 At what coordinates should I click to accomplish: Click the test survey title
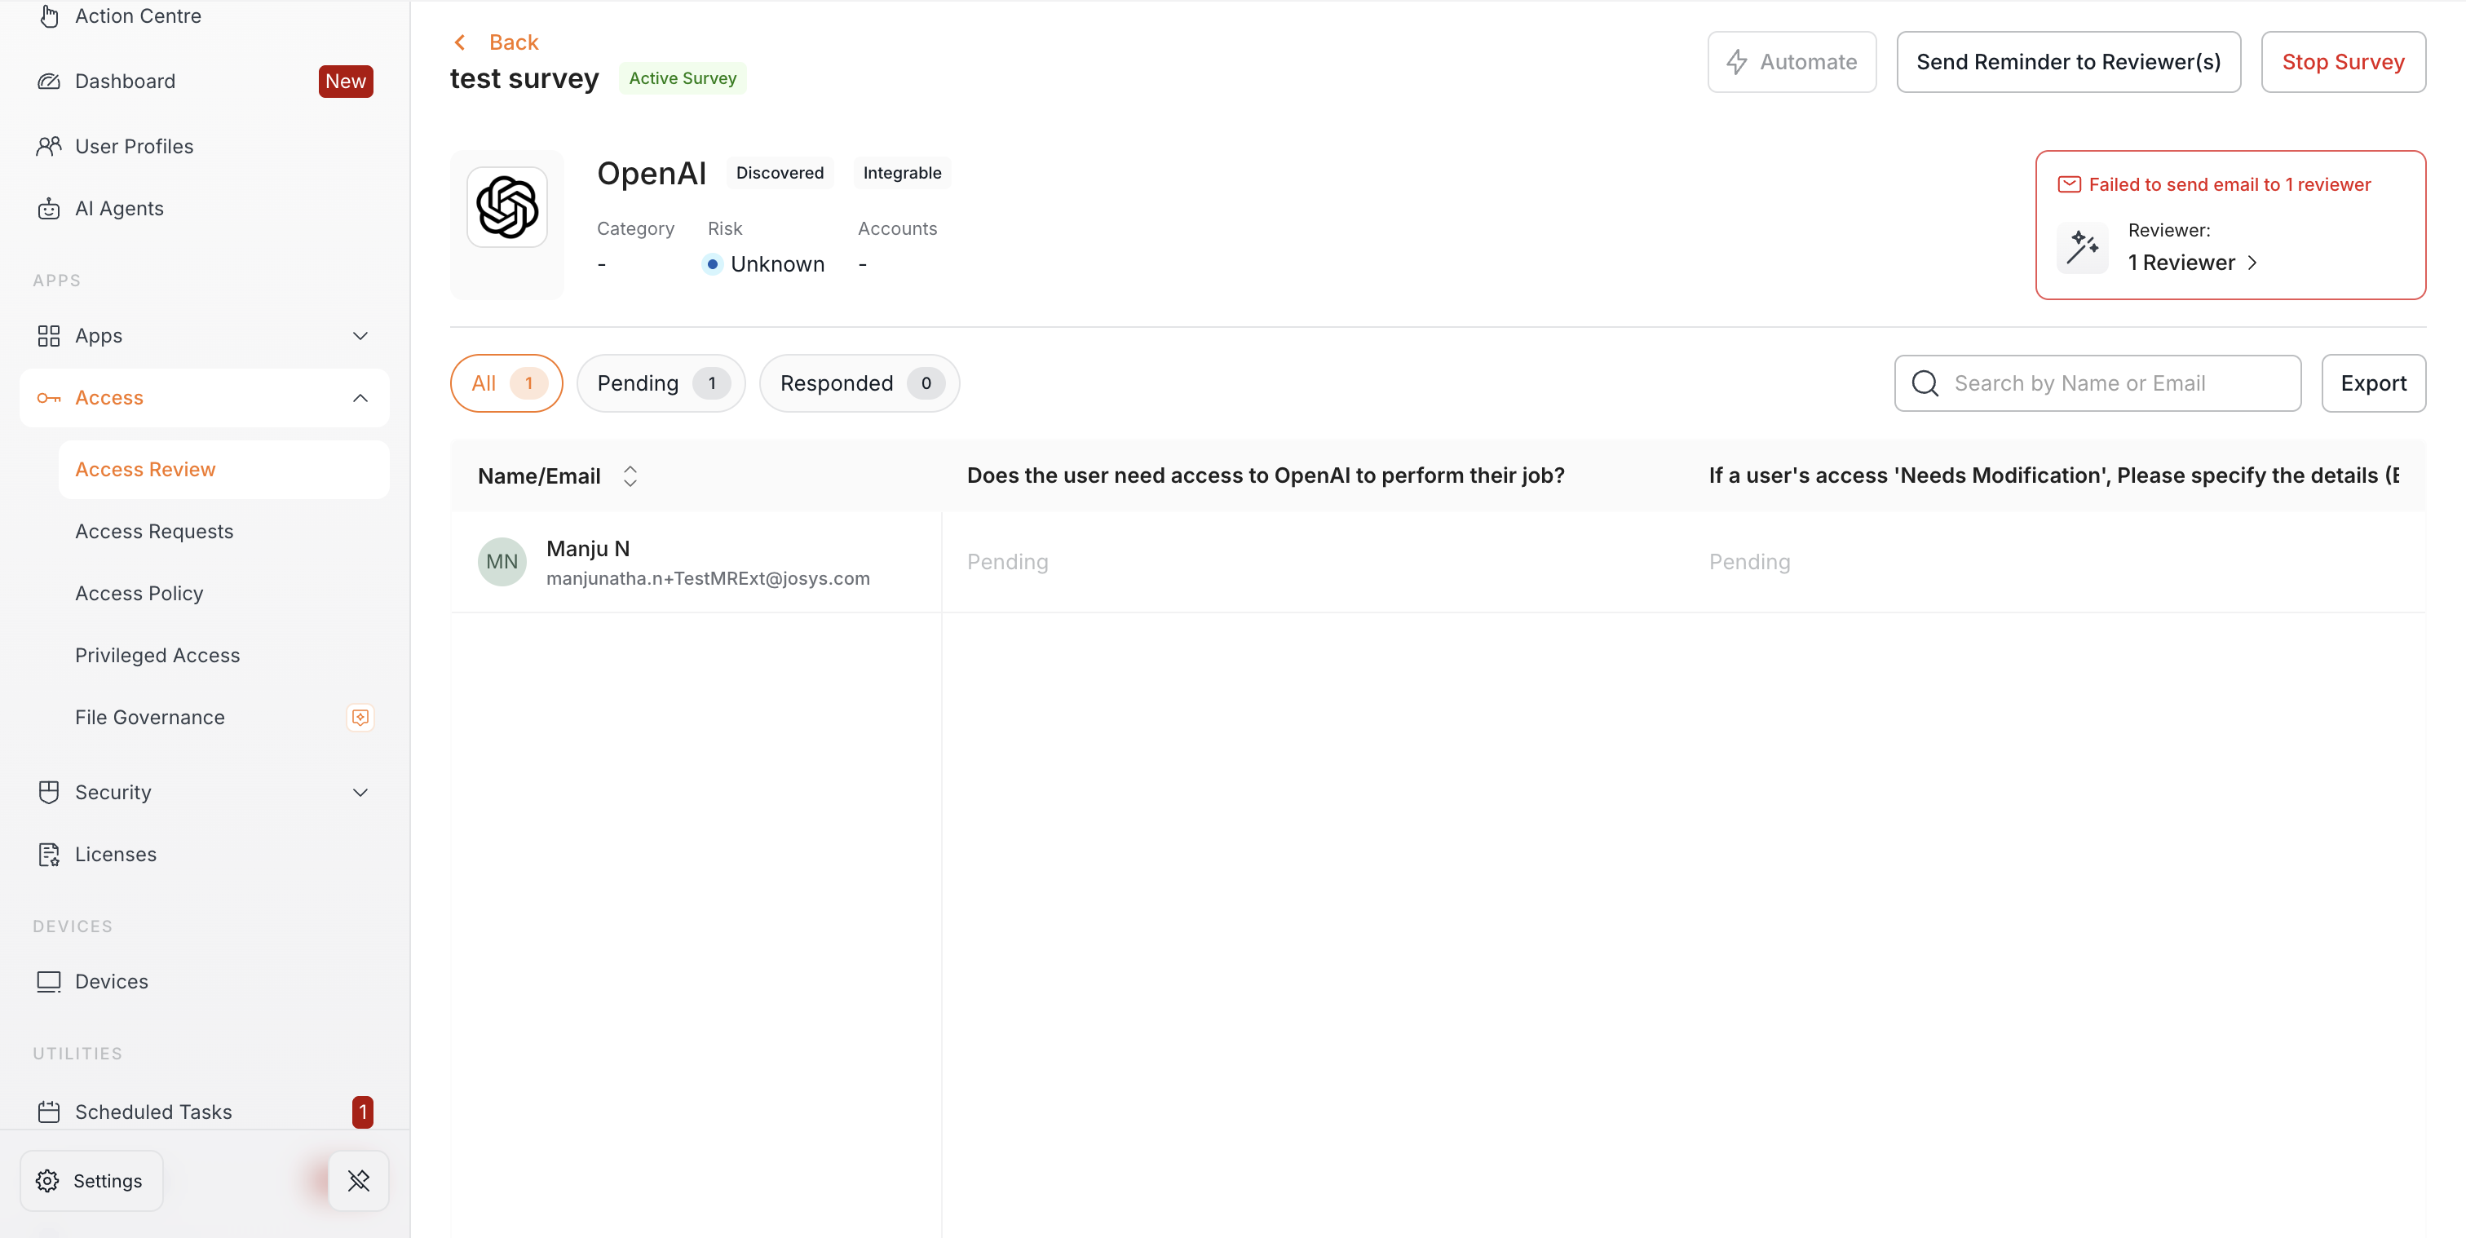click(x=524, y=78)
